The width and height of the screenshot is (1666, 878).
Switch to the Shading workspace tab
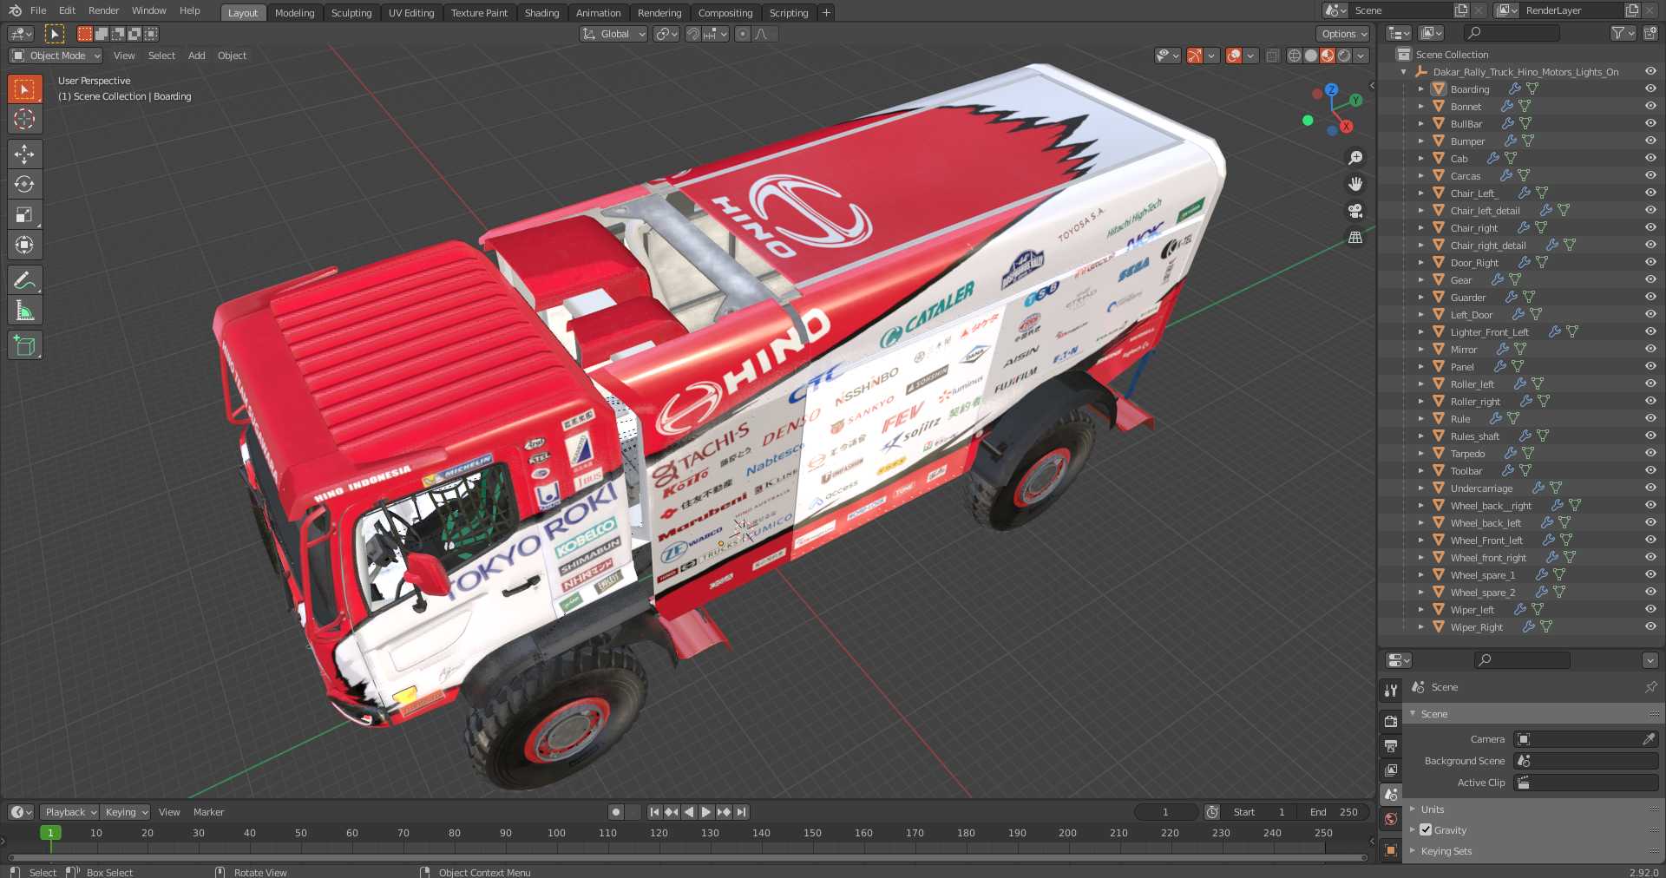coord(541,13)
